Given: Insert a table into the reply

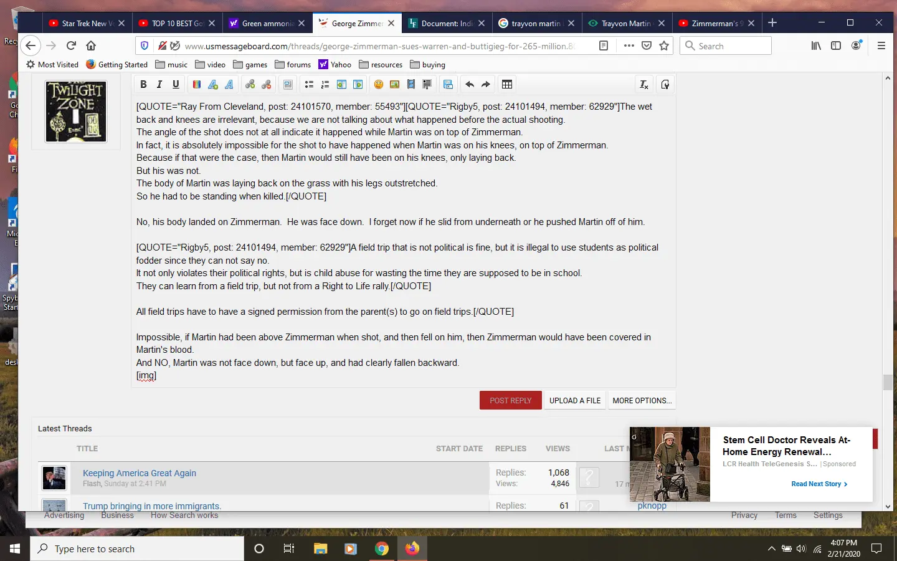Looking at the screenshot, I should click(x=507, y=85).
